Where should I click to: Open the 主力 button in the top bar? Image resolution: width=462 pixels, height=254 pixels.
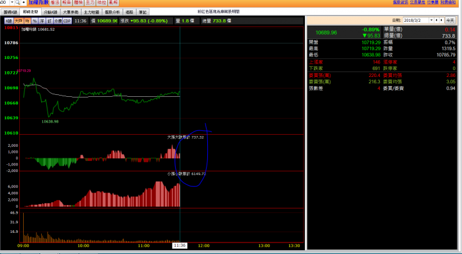pos(90,3)
